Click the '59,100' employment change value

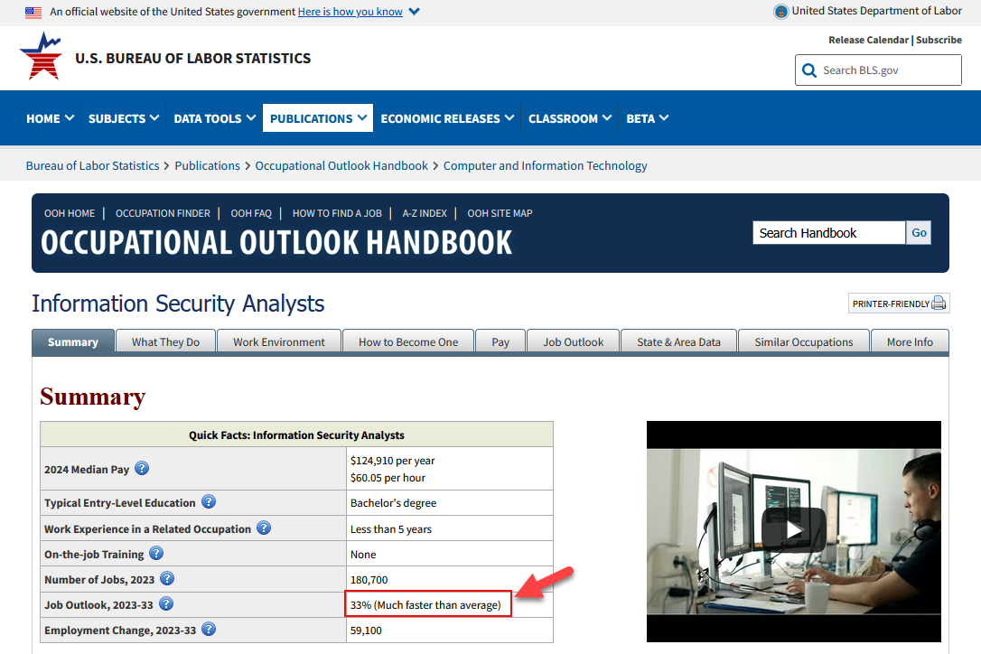(366, 631)
